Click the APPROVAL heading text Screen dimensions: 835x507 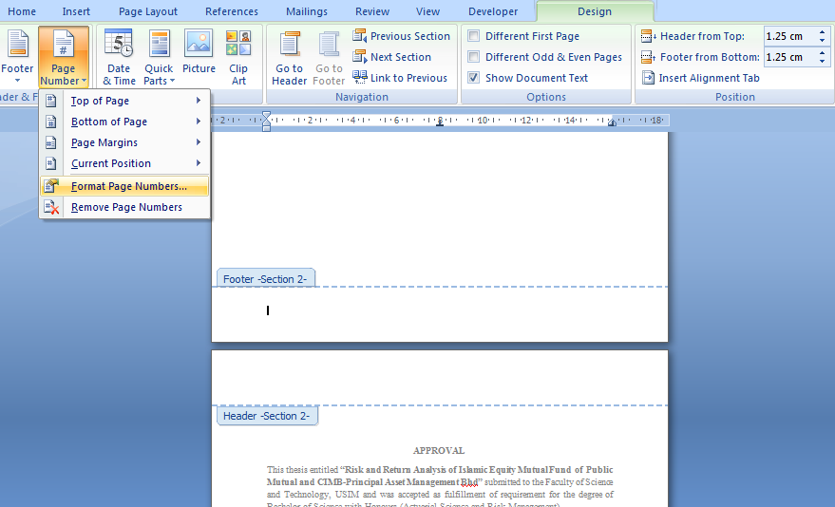pos(439,451)
